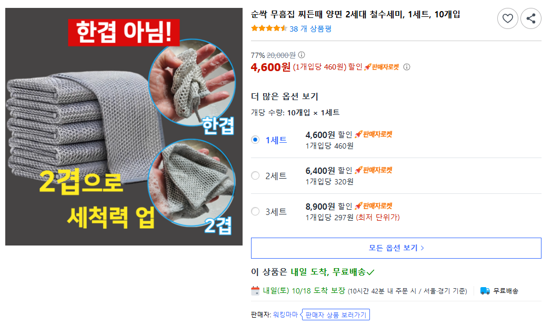This screenshot has height=324, width=542.
Task: Click 판매자로켓 badge beside the 4,600원 main price
Action: point(382,67)
